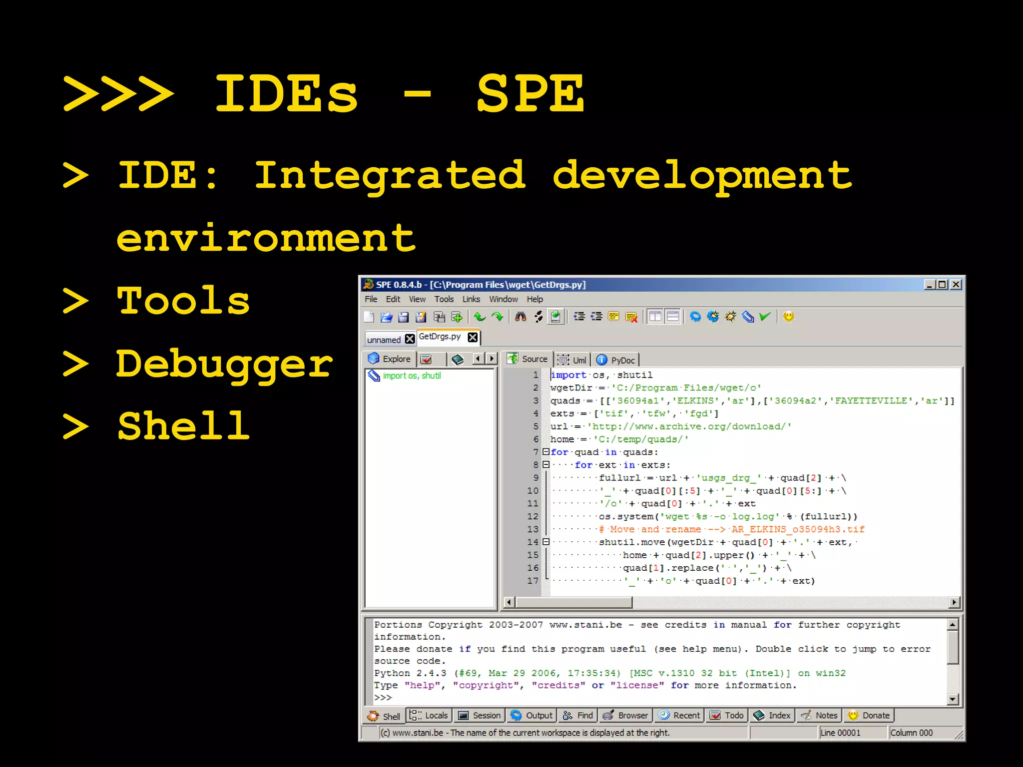
Task: Toggle the sidebar layout button
Action: tap(655, 317)
